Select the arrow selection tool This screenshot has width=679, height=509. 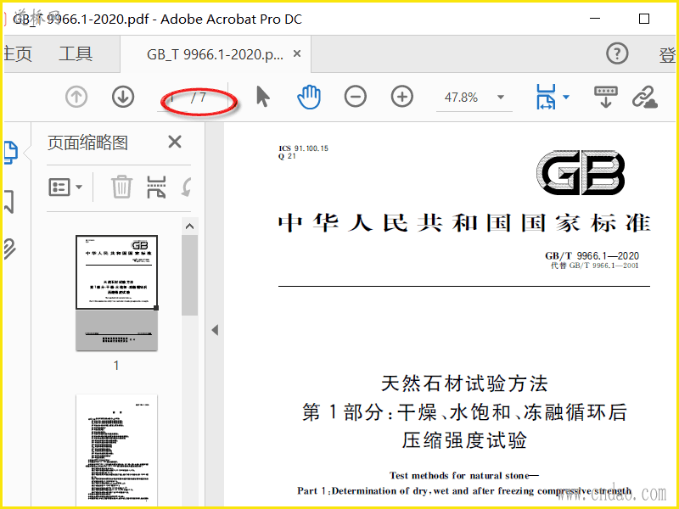[x=262, y=97]
